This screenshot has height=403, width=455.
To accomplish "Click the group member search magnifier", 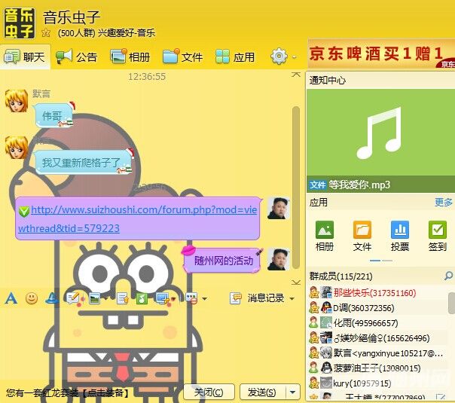I will point(448,276).
